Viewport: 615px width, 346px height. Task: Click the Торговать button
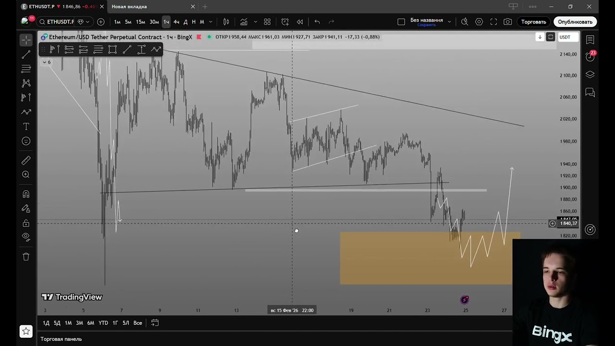(533, 22)
